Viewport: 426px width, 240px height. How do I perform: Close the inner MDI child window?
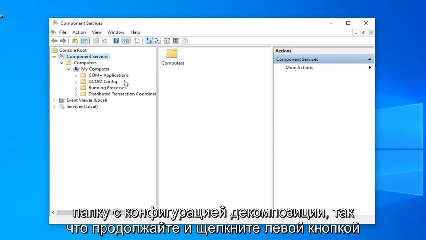pos(371,33)
